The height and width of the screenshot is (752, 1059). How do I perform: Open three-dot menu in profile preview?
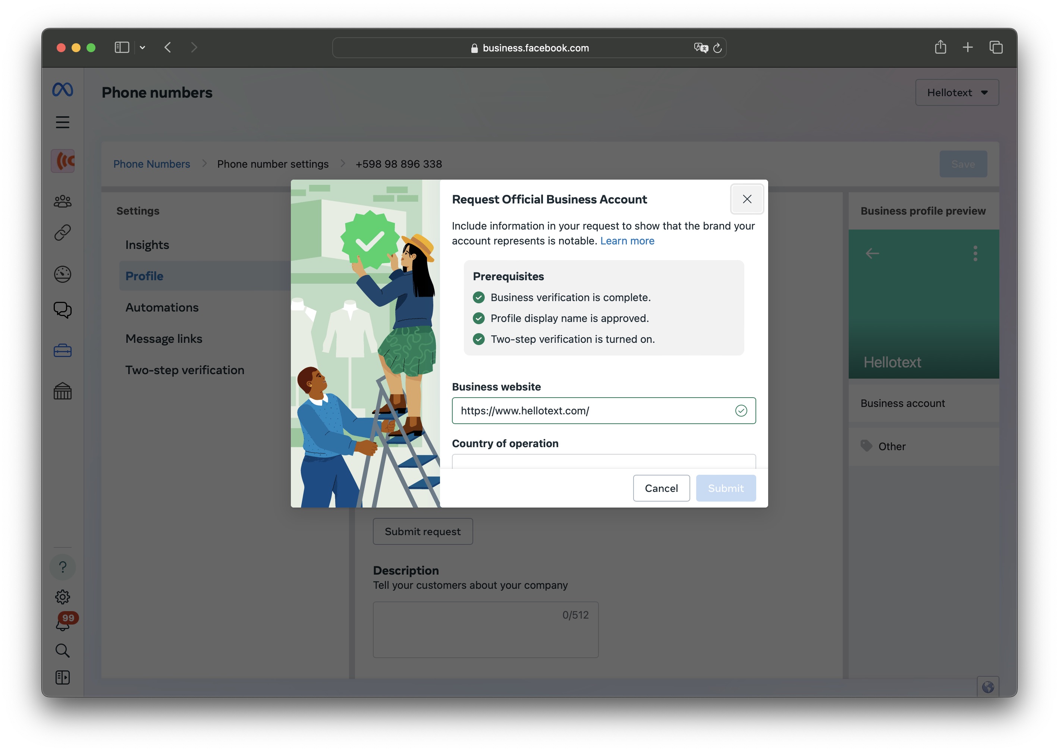point(975,253)
